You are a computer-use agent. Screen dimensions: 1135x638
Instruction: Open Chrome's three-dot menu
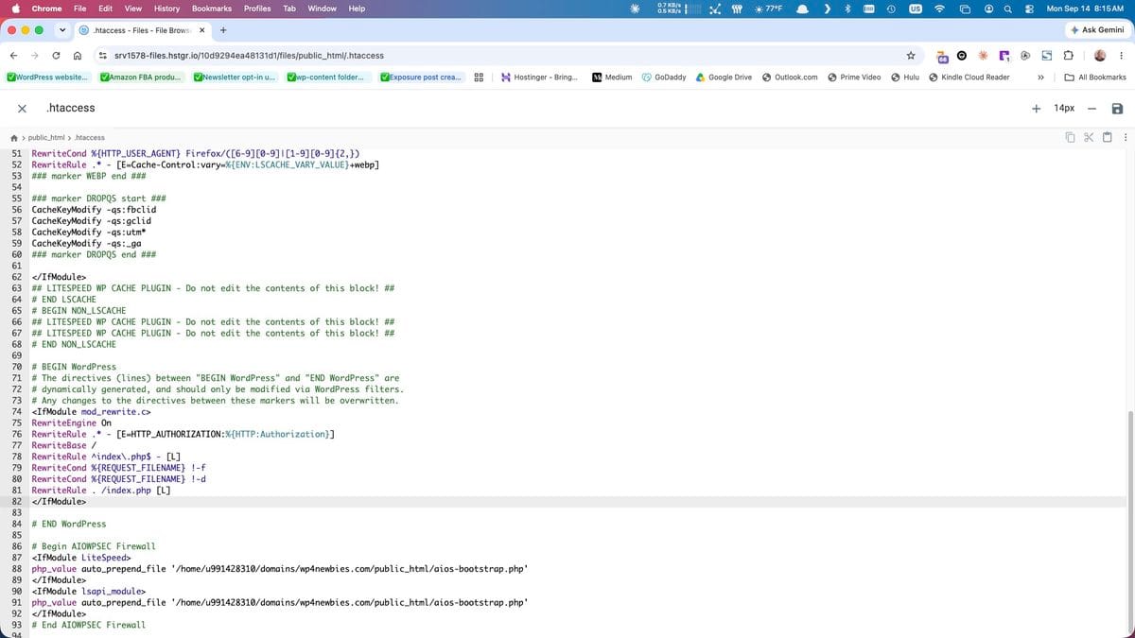[x=1120, y=55]
